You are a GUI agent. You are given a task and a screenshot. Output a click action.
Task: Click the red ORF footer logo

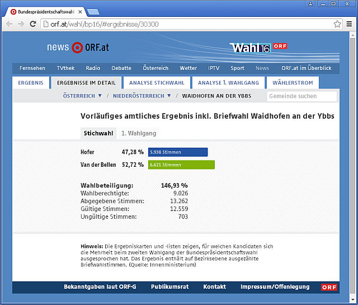coord(329,287)
